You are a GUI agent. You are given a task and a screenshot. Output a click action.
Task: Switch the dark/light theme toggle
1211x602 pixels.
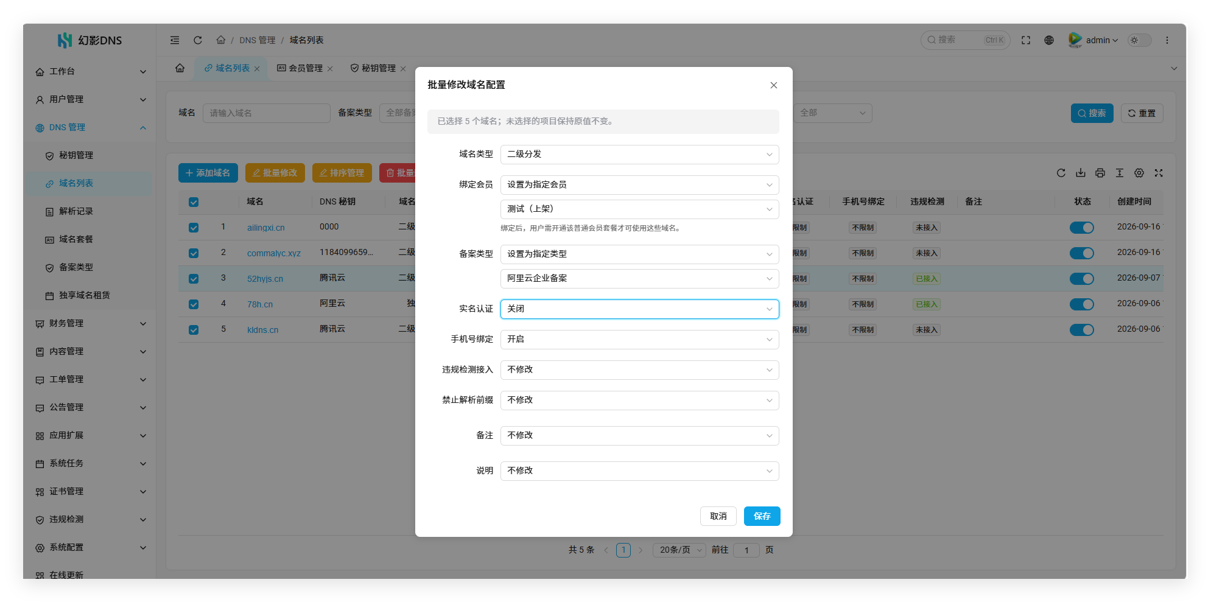(x=1140, y=40)
